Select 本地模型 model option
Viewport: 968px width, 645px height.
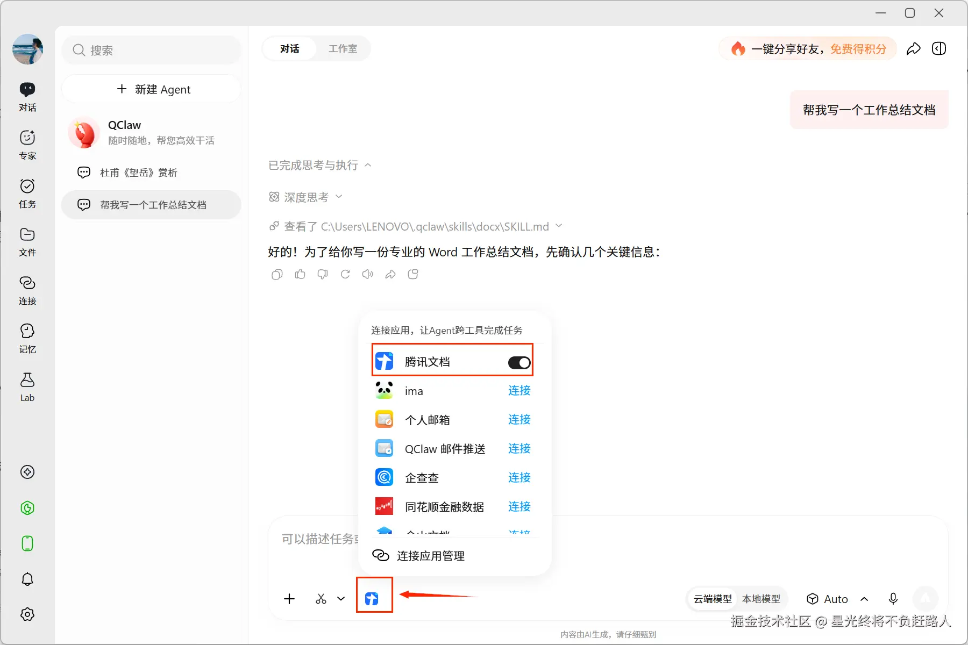(761, 599)
